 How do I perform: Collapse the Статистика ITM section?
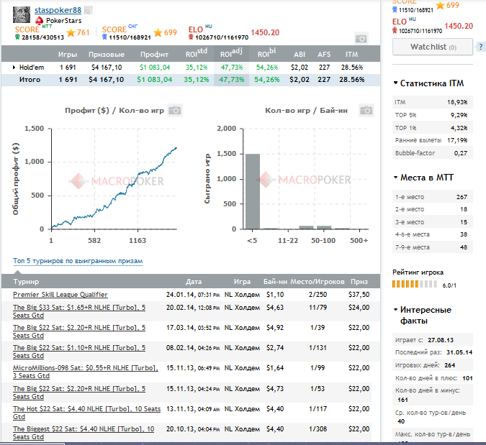tap(395, 83)
